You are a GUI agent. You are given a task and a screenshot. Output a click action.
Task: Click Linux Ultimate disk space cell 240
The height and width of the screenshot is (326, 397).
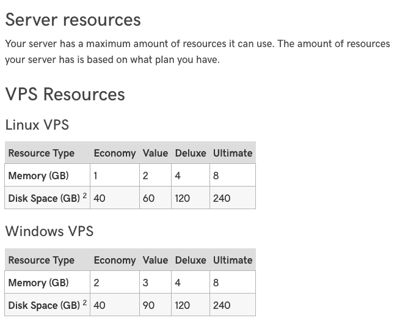coord(233,198)
